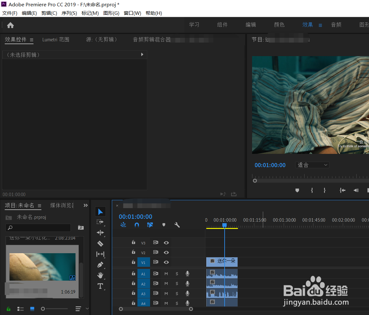Open timeline display settings wrench
Screen dimensions: 369x315
click(x=177, y=225)
